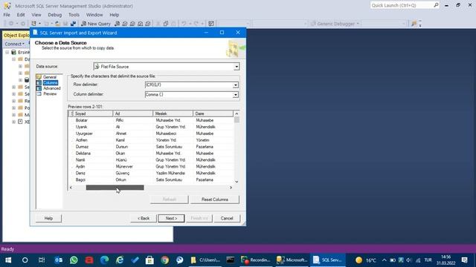Screen dimensions: 476x267
Task: Open the Column delimiter dropdown
Action: pos(236,95)
